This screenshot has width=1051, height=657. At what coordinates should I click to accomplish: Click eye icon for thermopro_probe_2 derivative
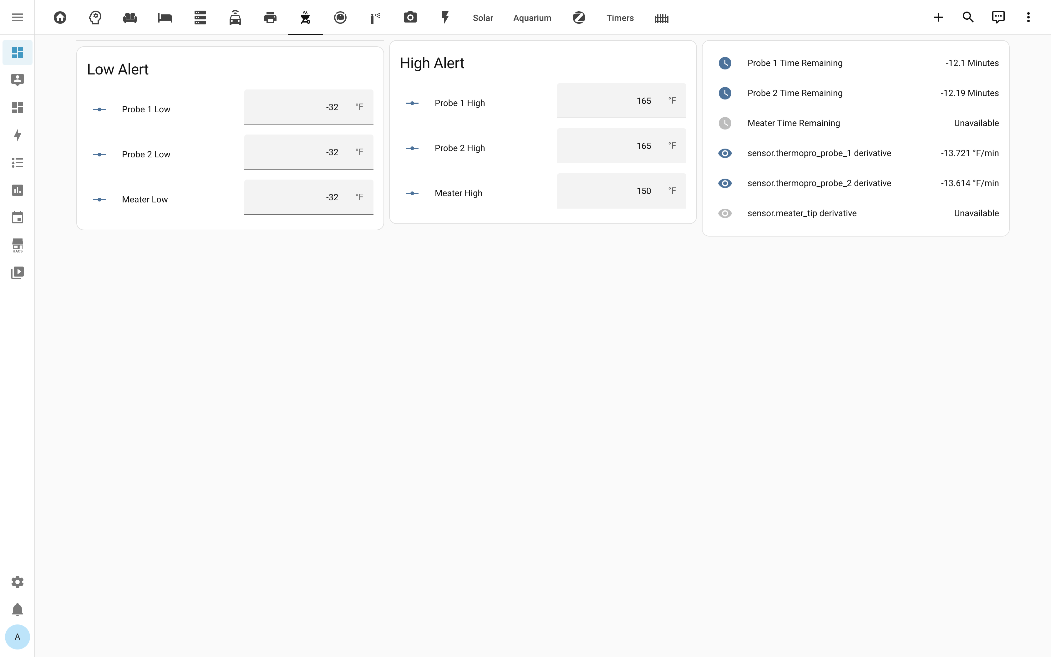coord(725,183)
